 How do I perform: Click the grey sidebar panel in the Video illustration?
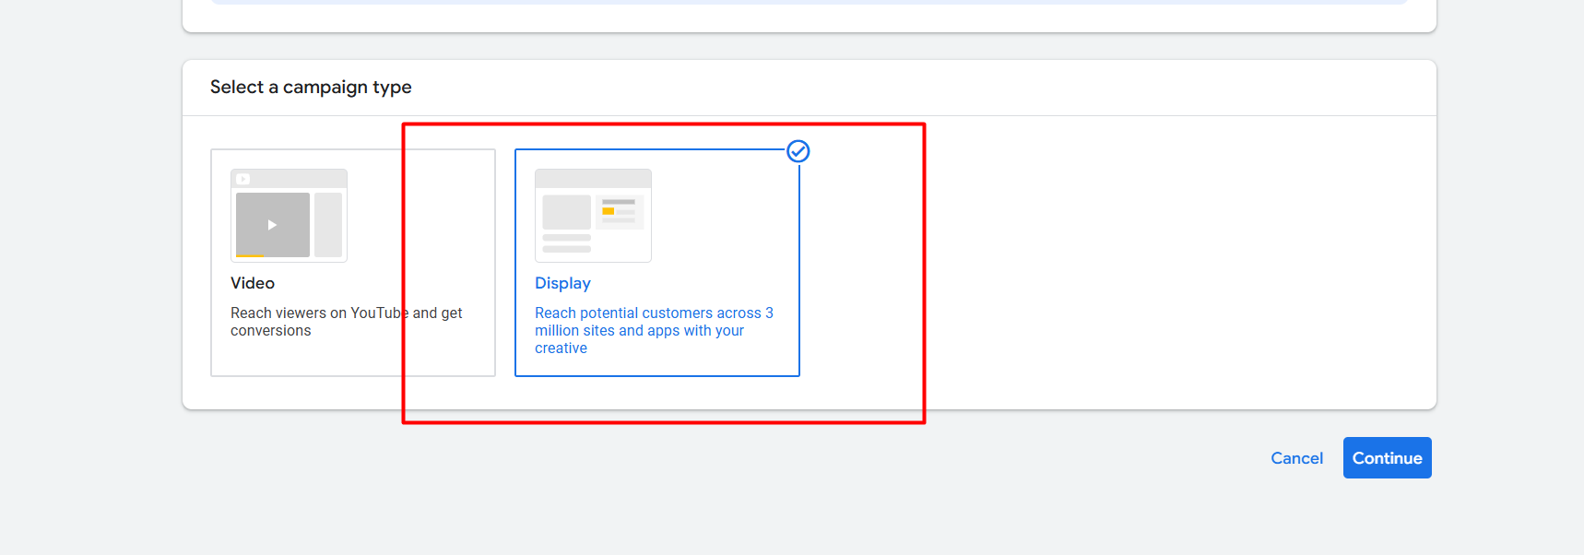328,225
